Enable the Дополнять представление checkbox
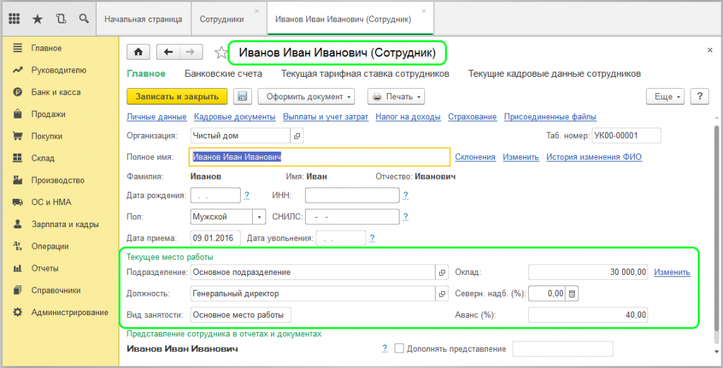The image size is (723, 368). tap(400, 348)
